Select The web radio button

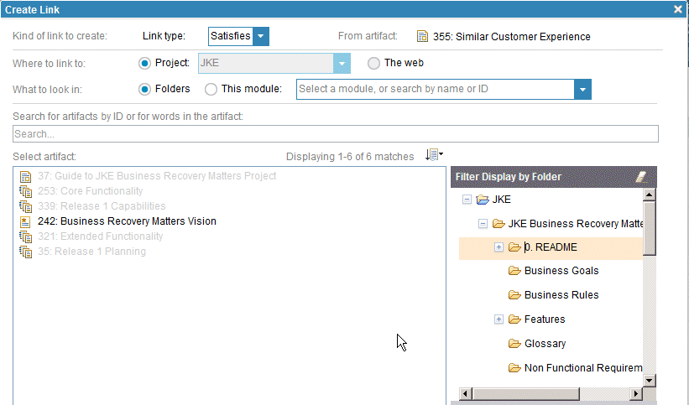373,63
